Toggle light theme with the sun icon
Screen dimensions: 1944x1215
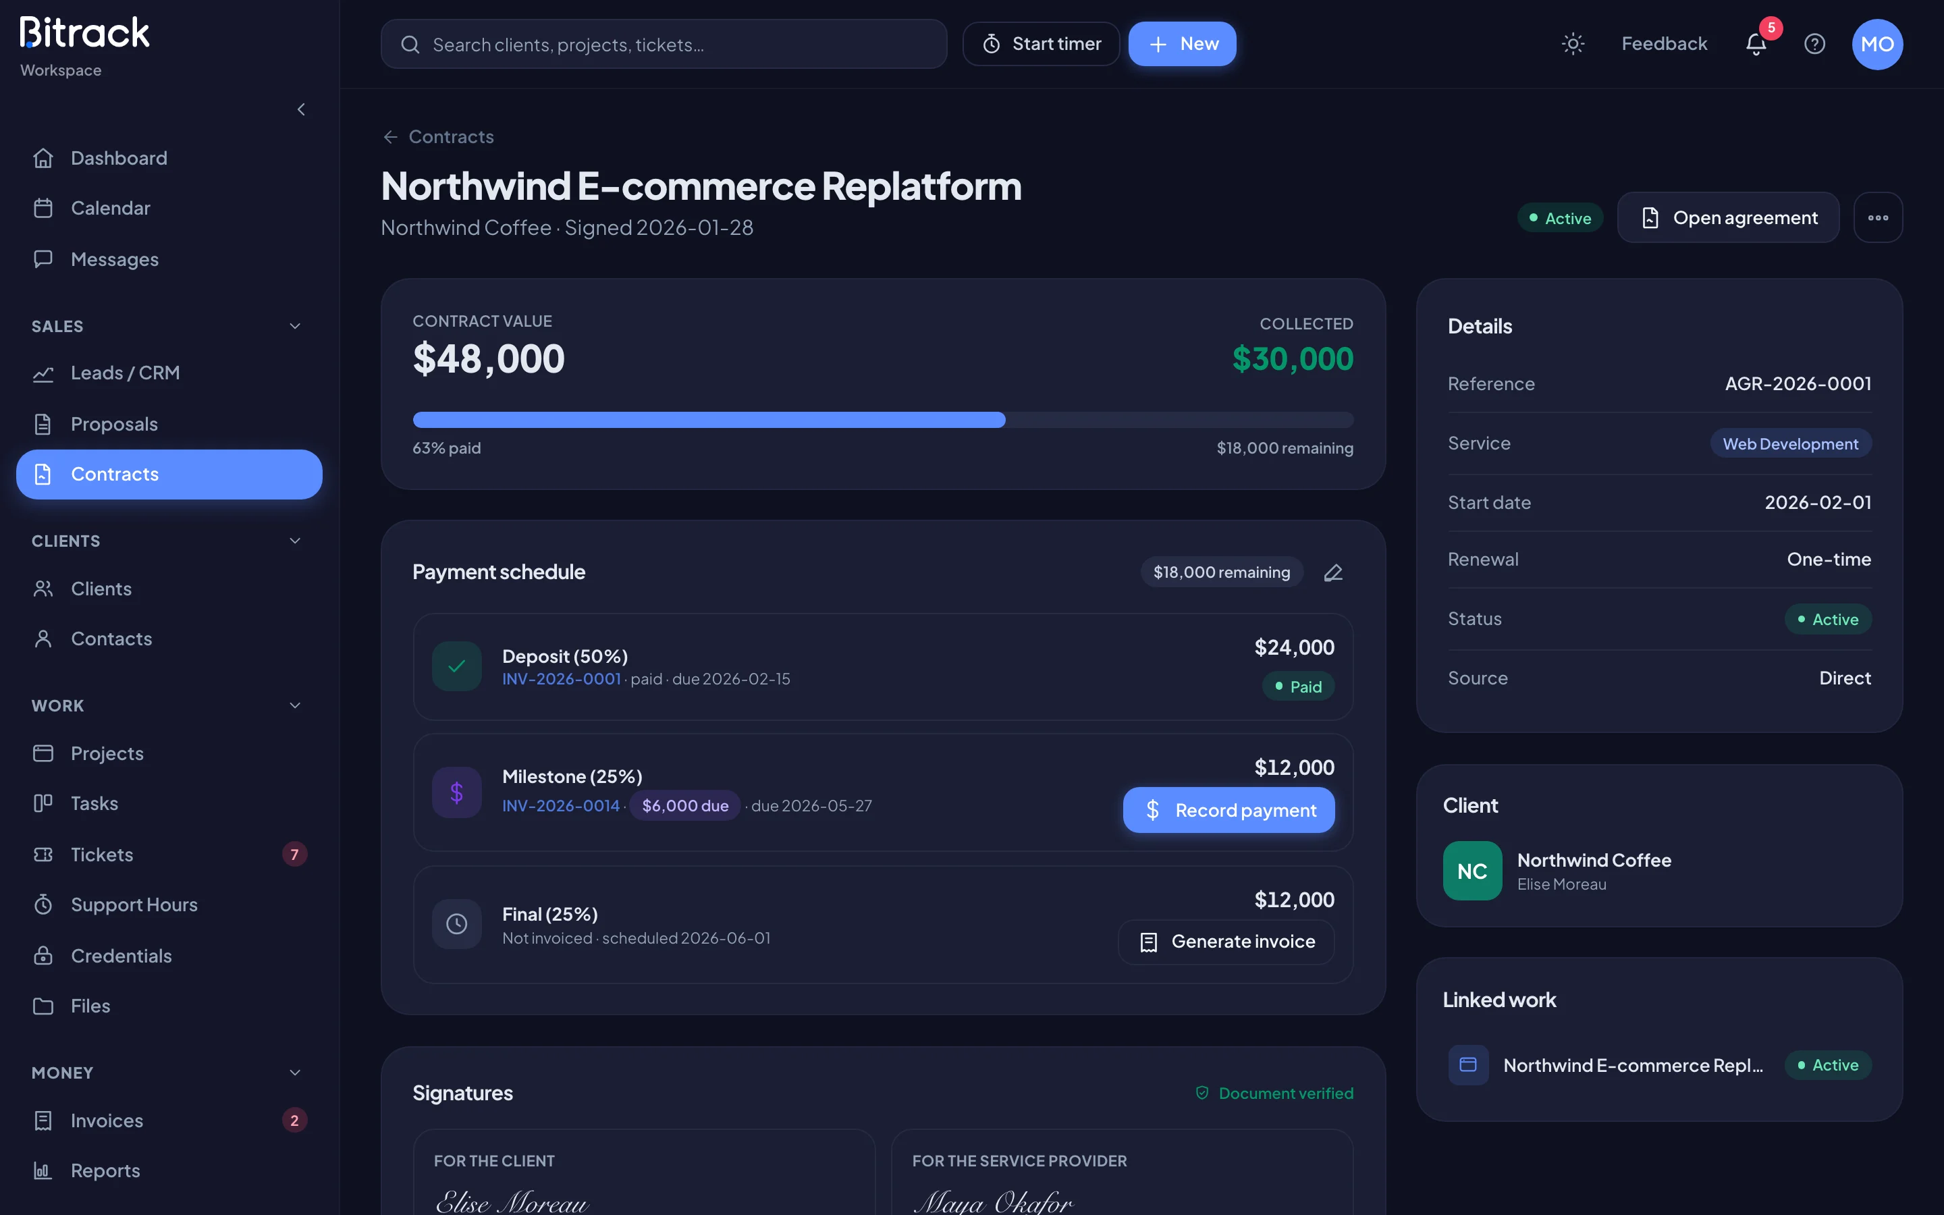coord(1572,43)
